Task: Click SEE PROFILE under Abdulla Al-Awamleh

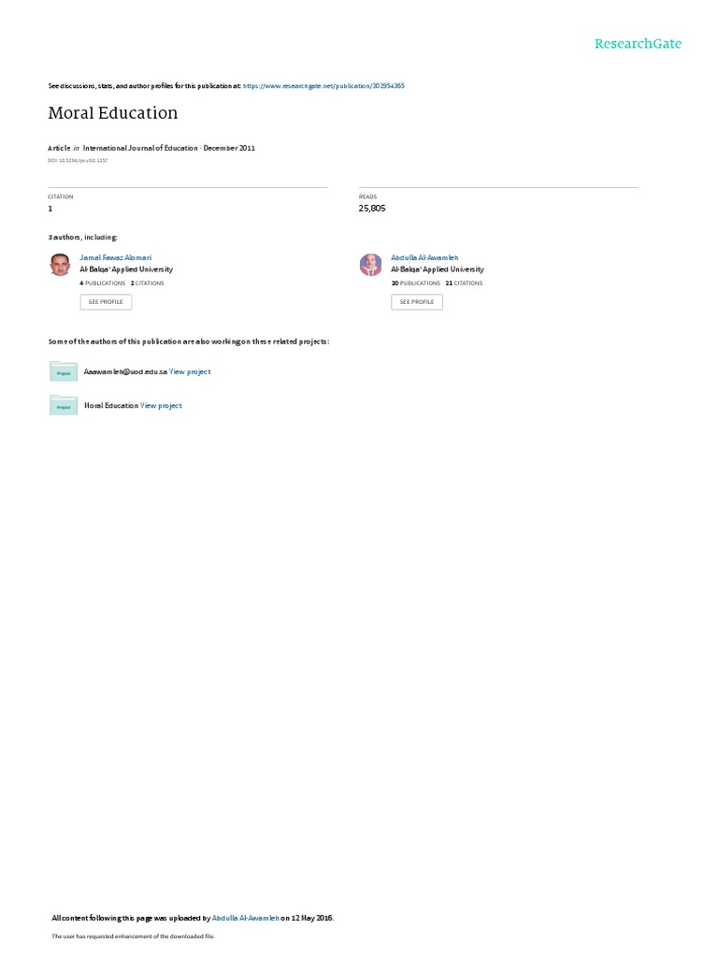Action: click(x=417, y=302)
